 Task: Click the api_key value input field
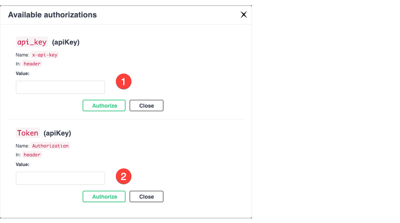60,87
